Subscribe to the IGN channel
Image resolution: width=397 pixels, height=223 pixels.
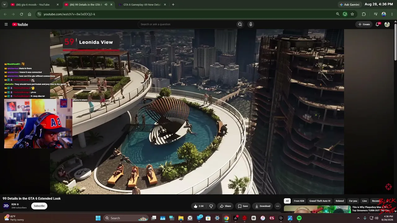pos(39,206)
